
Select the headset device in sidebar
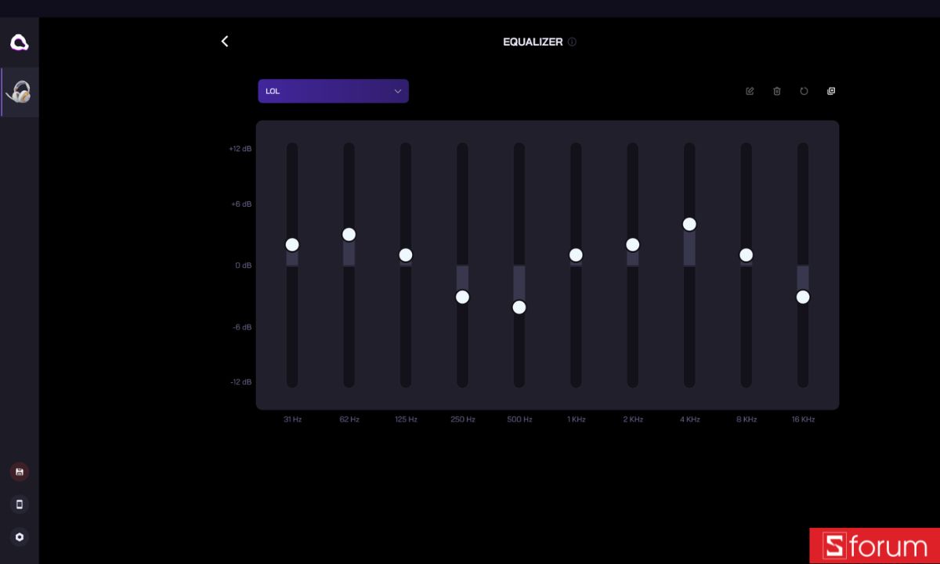(x=20, y=92)
